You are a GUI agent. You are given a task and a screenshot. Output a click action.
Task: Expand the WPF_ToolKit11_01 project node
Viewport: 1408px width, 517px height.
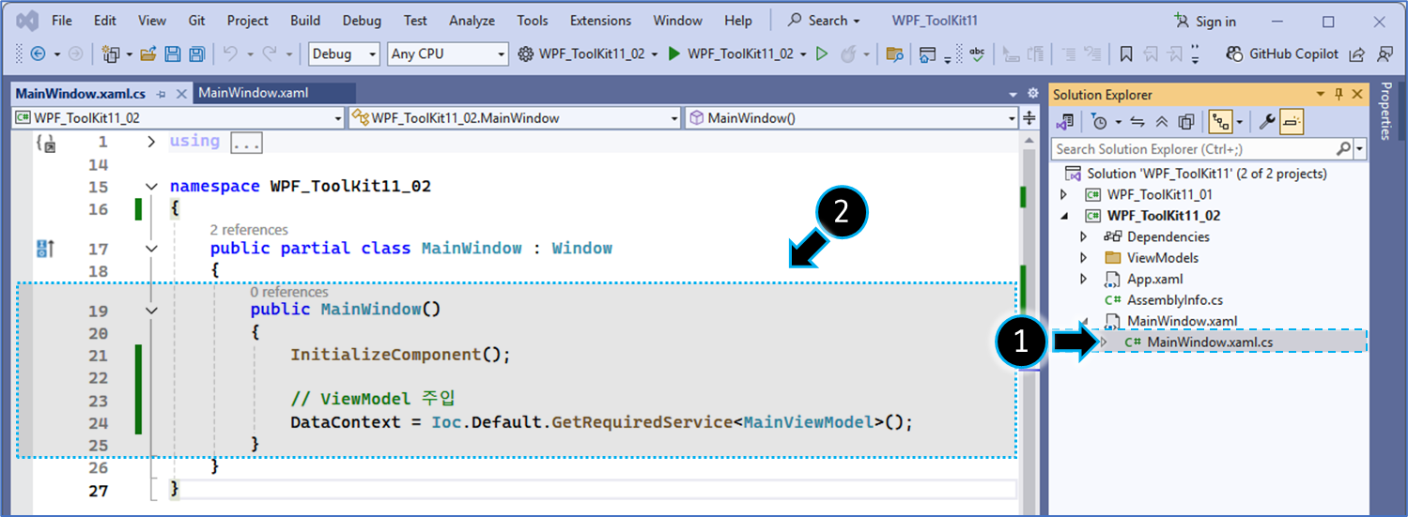tap(1063, 195)
